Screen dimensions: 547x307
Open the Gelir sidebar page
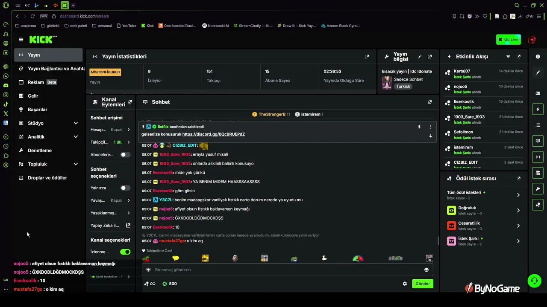tap(48, 96)
